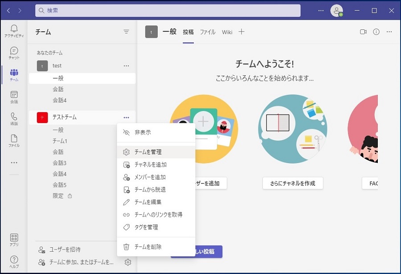The width and height of the screenshot is (401, 274).
Task: Open the Calendar (会議) icon
Action: coord(14,96)
